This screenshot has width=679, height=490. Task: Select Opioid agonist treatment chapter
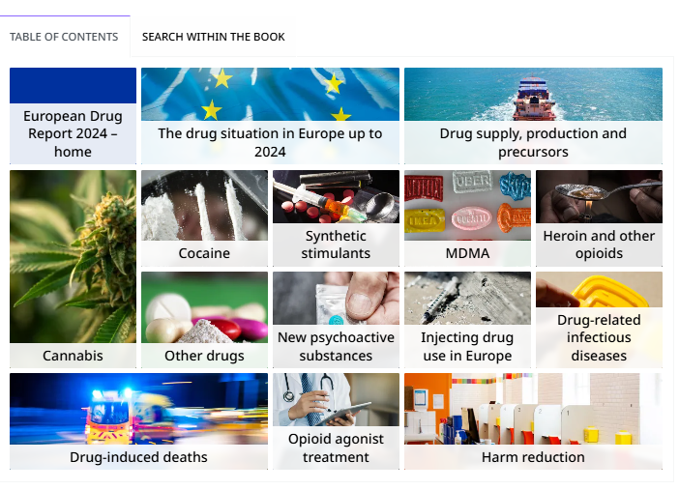(x=336, y=421)
